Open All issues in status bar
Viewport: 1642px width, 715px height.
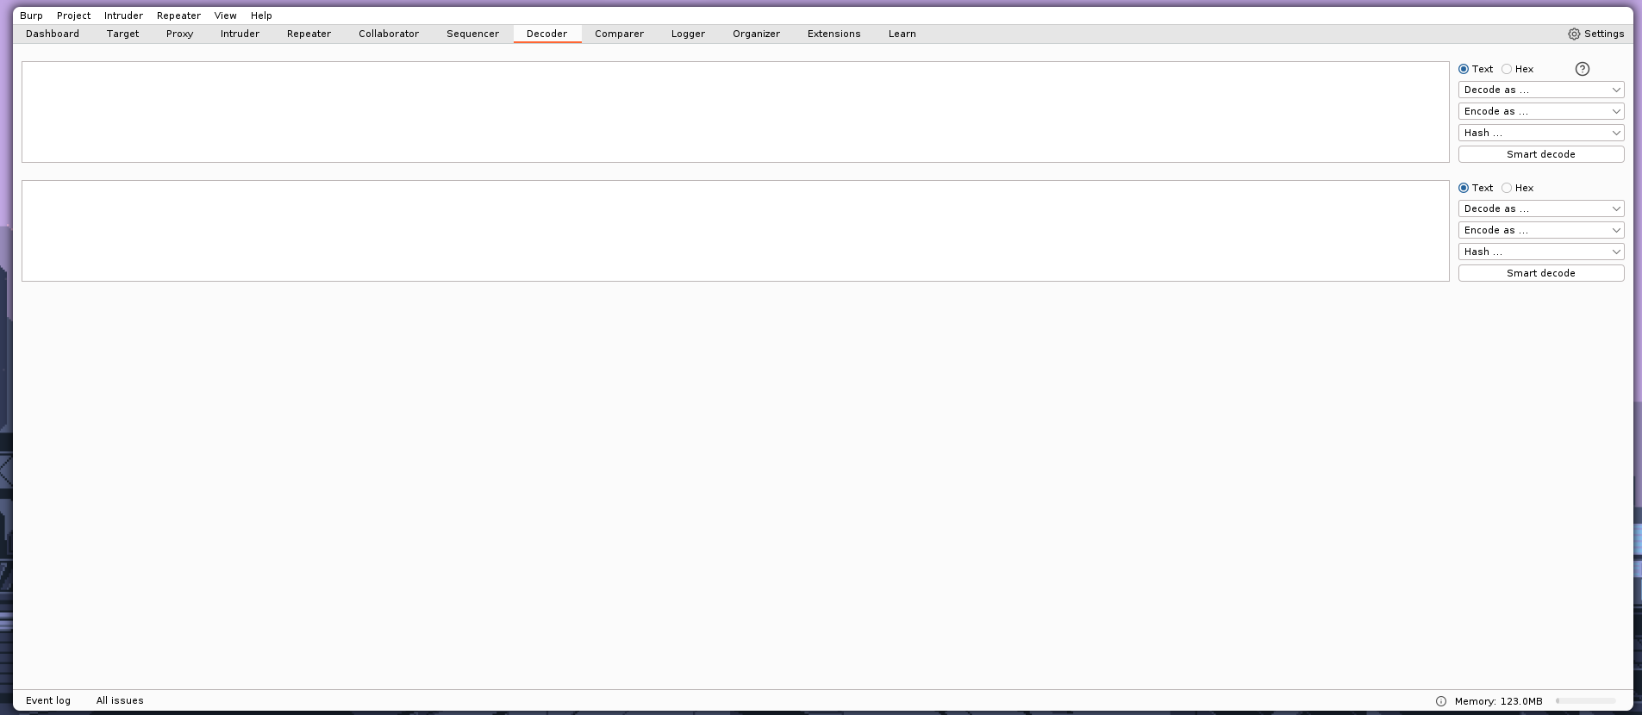(x=120, y=700)
